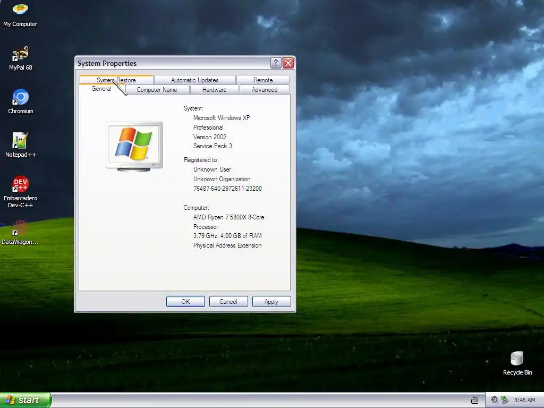Click the 'Service Pack 3' text
Image resolution: width=544 pixels, height=408 pixels.
click(212, 146)
